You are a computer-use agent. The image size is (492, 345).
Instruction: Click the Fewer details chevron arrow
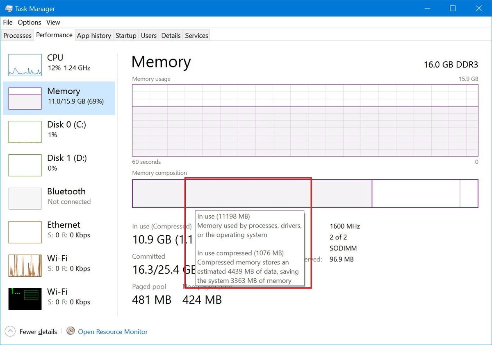click(x=9, y=331)
